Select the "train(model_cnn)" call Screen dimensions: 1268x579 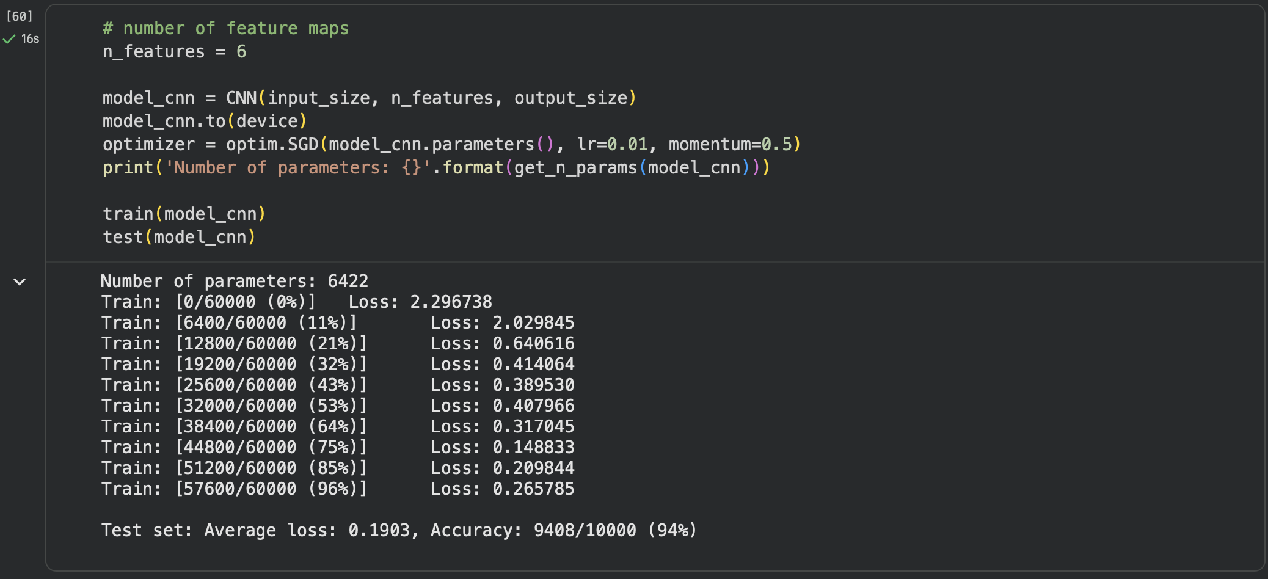click(x=184, y=213)
